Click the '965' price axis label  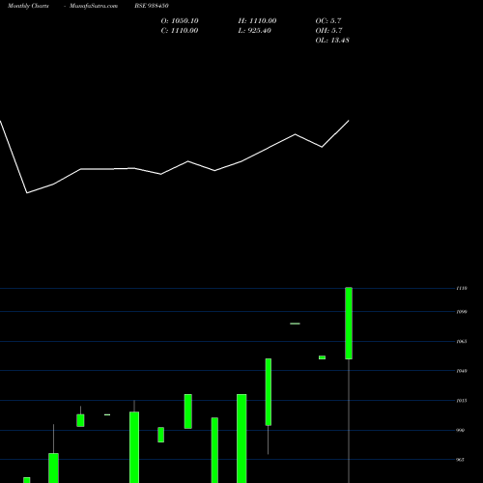pyautogui.click(x=461, y=460)
